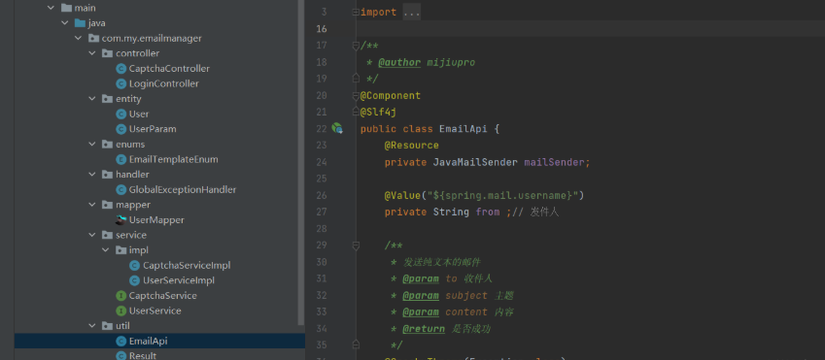
Task: Open LoginController in the project tree
Action: pyautogui.click(x=163, y=83)
